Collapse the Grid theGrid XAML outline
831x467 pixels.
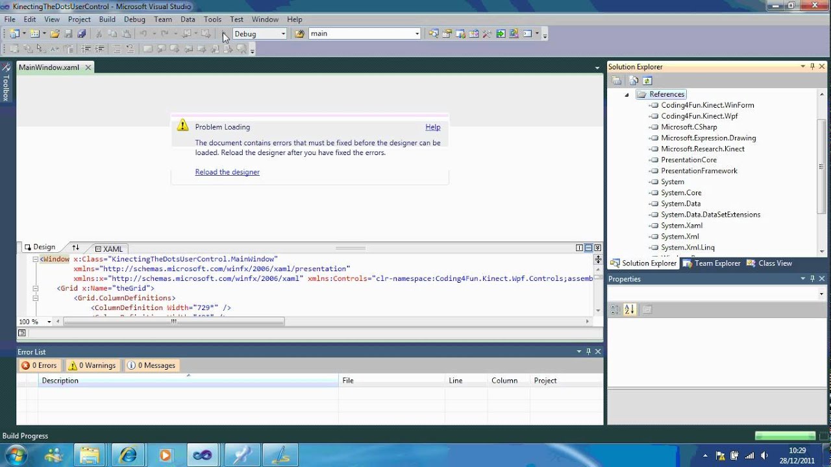tap(36, 289)
